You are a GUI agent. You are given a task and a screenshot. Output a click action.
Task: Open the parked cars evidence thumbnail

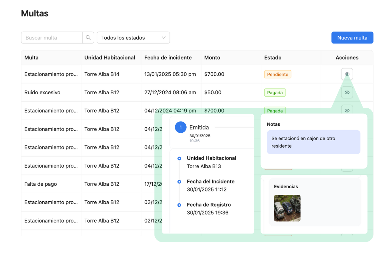click(x=287, y=208)
